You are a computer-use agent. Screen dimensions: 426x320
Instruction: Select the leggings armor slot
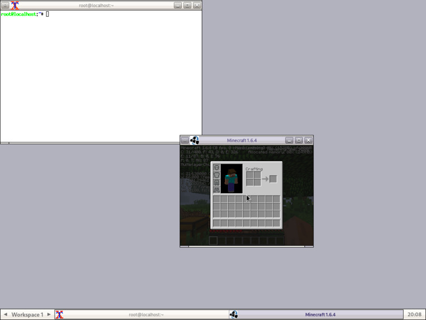coord(216,182)
